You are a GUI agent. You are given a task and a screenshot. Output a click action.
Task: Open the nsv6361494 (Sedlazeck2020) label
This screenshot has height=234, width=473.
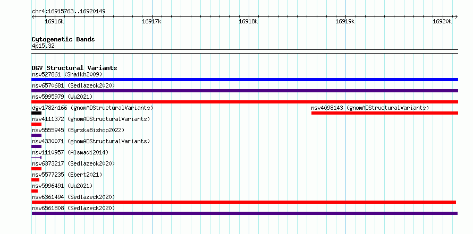73,197
